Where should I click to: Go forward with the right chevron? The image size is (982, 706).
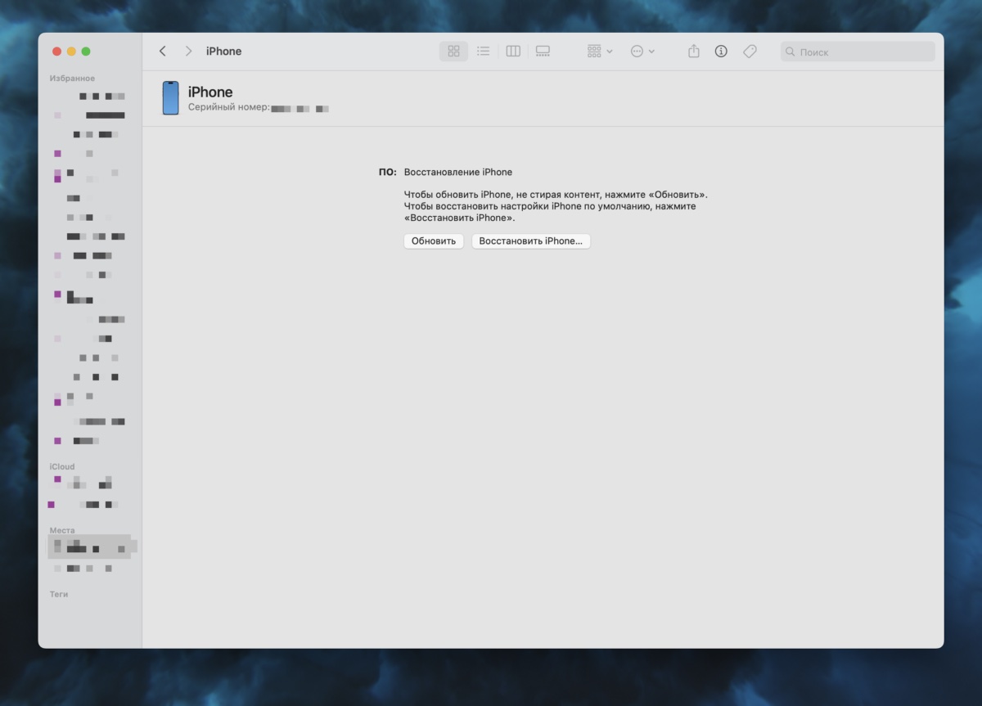tap(188, 52)
